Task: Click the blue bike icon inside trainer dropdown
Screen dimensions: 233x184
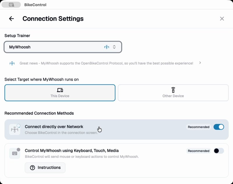Action: click(x=107, y=47)
